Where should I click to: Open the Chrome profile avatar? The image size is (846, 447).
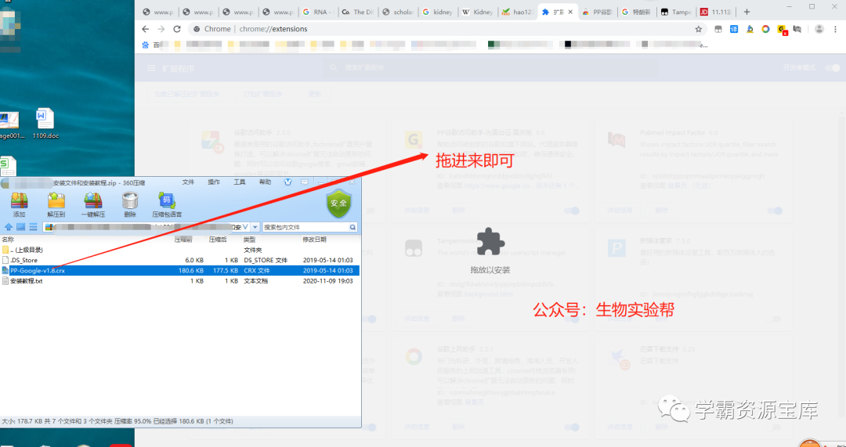point(819,29)
